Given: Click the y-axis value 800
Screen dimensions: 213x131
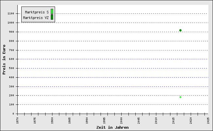Looking at the screenshot, I should tap(12, 41).
